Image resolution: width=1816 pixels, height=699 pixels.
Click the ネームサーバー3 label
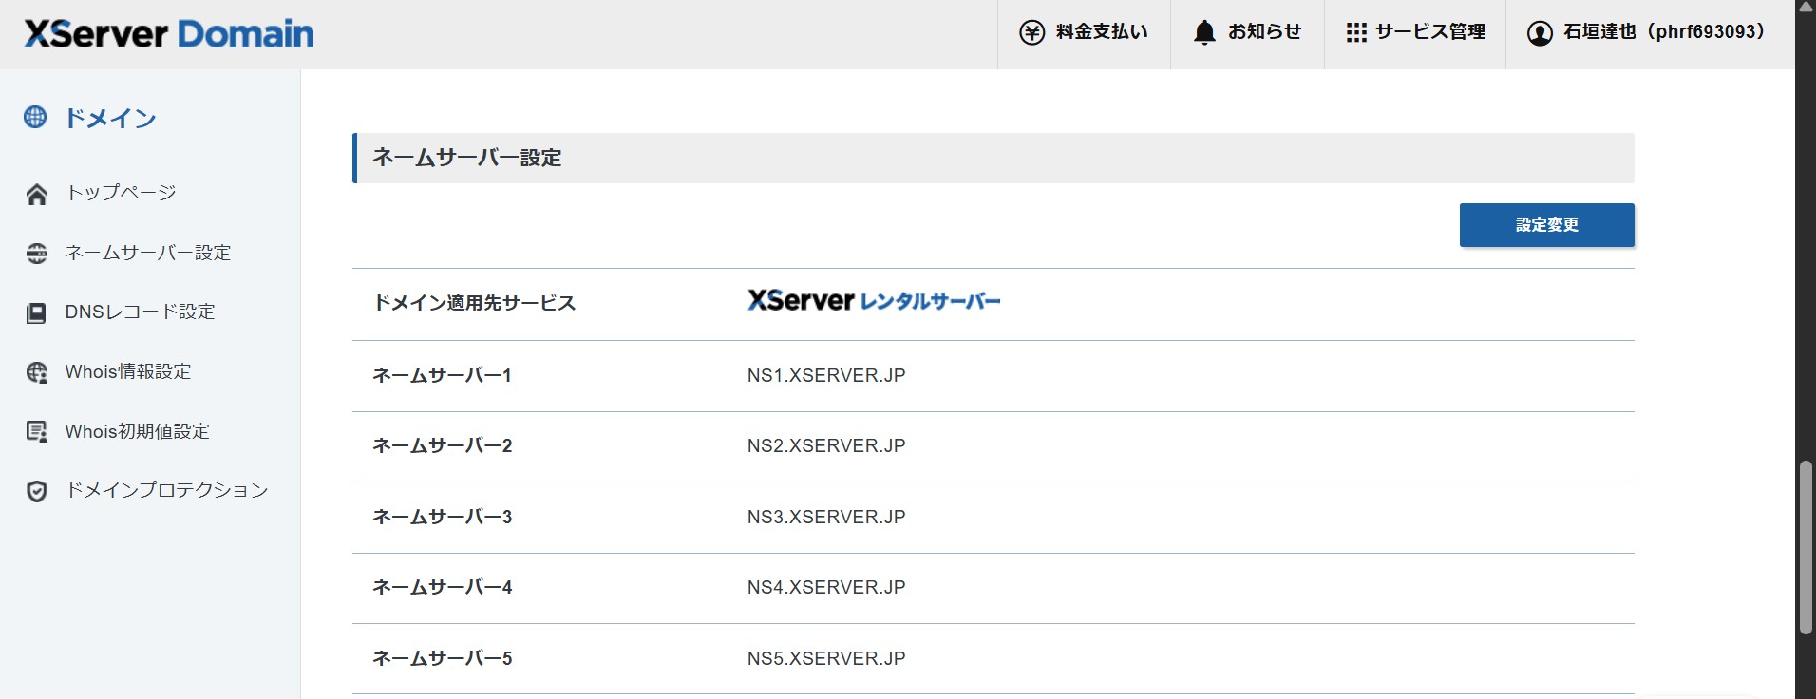[442, 517]
